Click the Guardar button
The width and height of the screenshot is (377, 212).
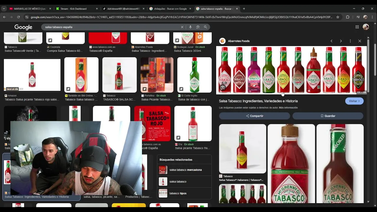[x=328, y=116]
